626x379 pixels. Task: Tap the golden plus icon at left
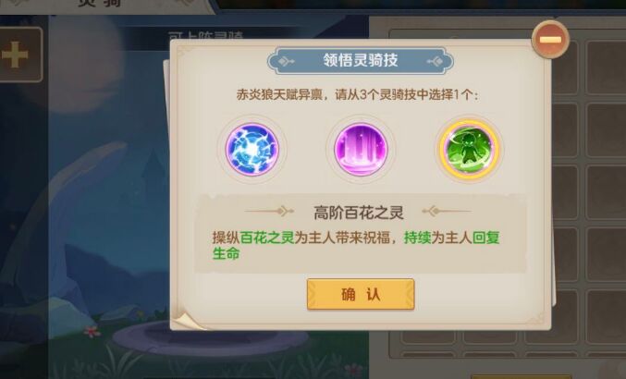[15, 55]
